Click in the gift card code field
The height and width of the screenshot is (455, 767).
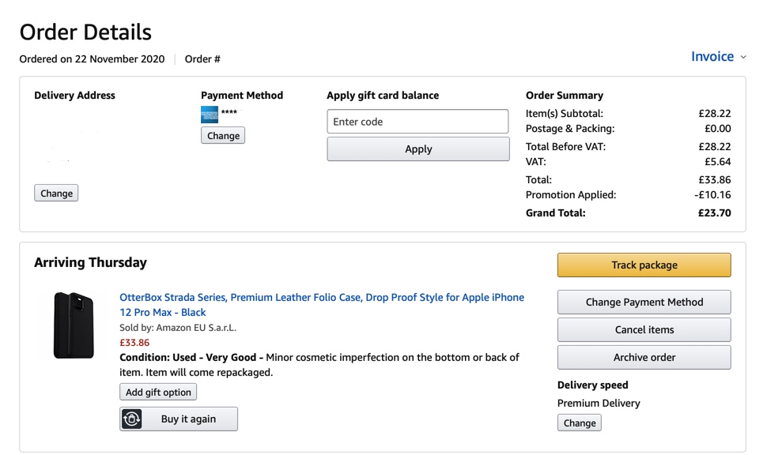(x=418, y=122)
